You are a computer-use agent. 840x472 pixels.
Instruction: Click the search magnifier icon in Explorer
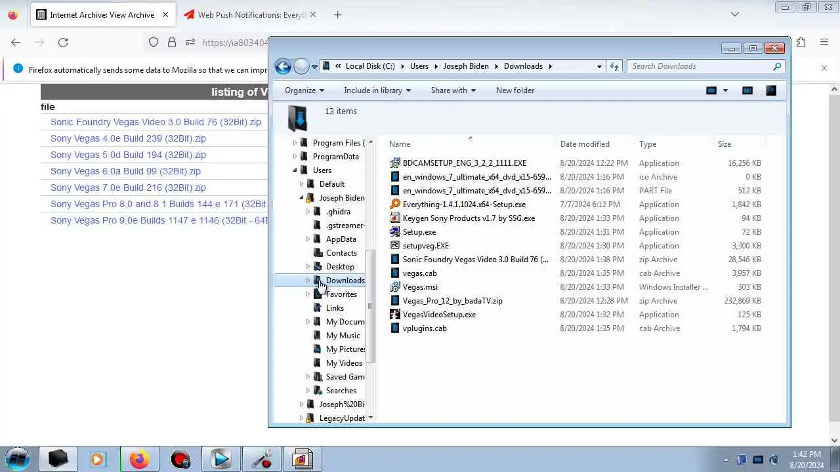[777, 66]
